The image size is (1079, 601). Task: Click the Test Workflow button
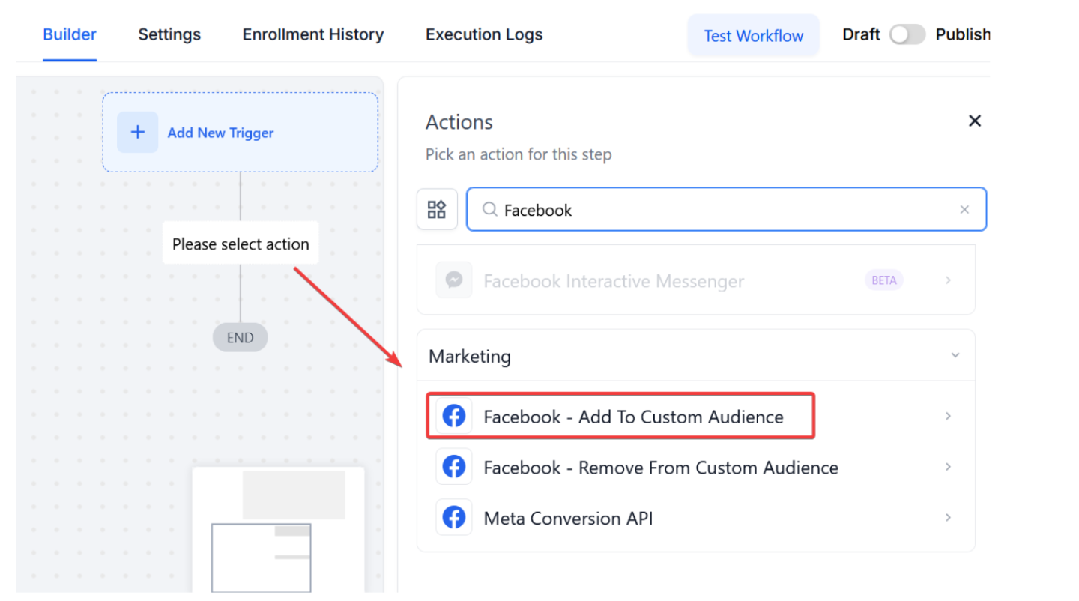click(753, 36)
